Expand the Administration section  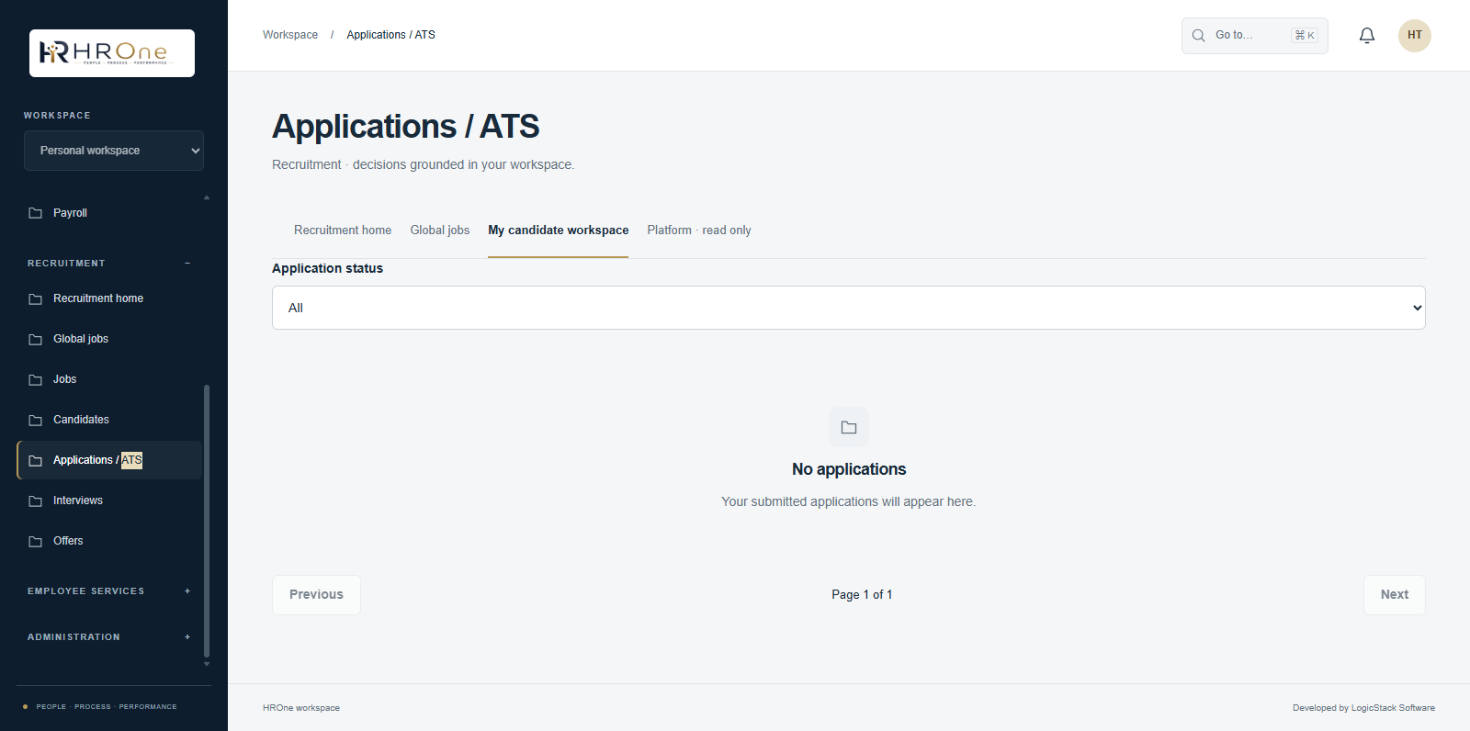pyautogui.click(x=187, y=637)
